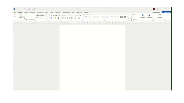Toggle the AutoSave switch
Screen dimensions: 184x103
pyautogui.click(x=26, y=9)
